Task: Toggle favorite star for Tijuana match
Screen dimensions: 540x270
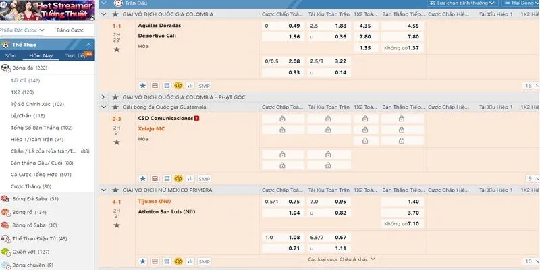Action: tap(117, 226)
